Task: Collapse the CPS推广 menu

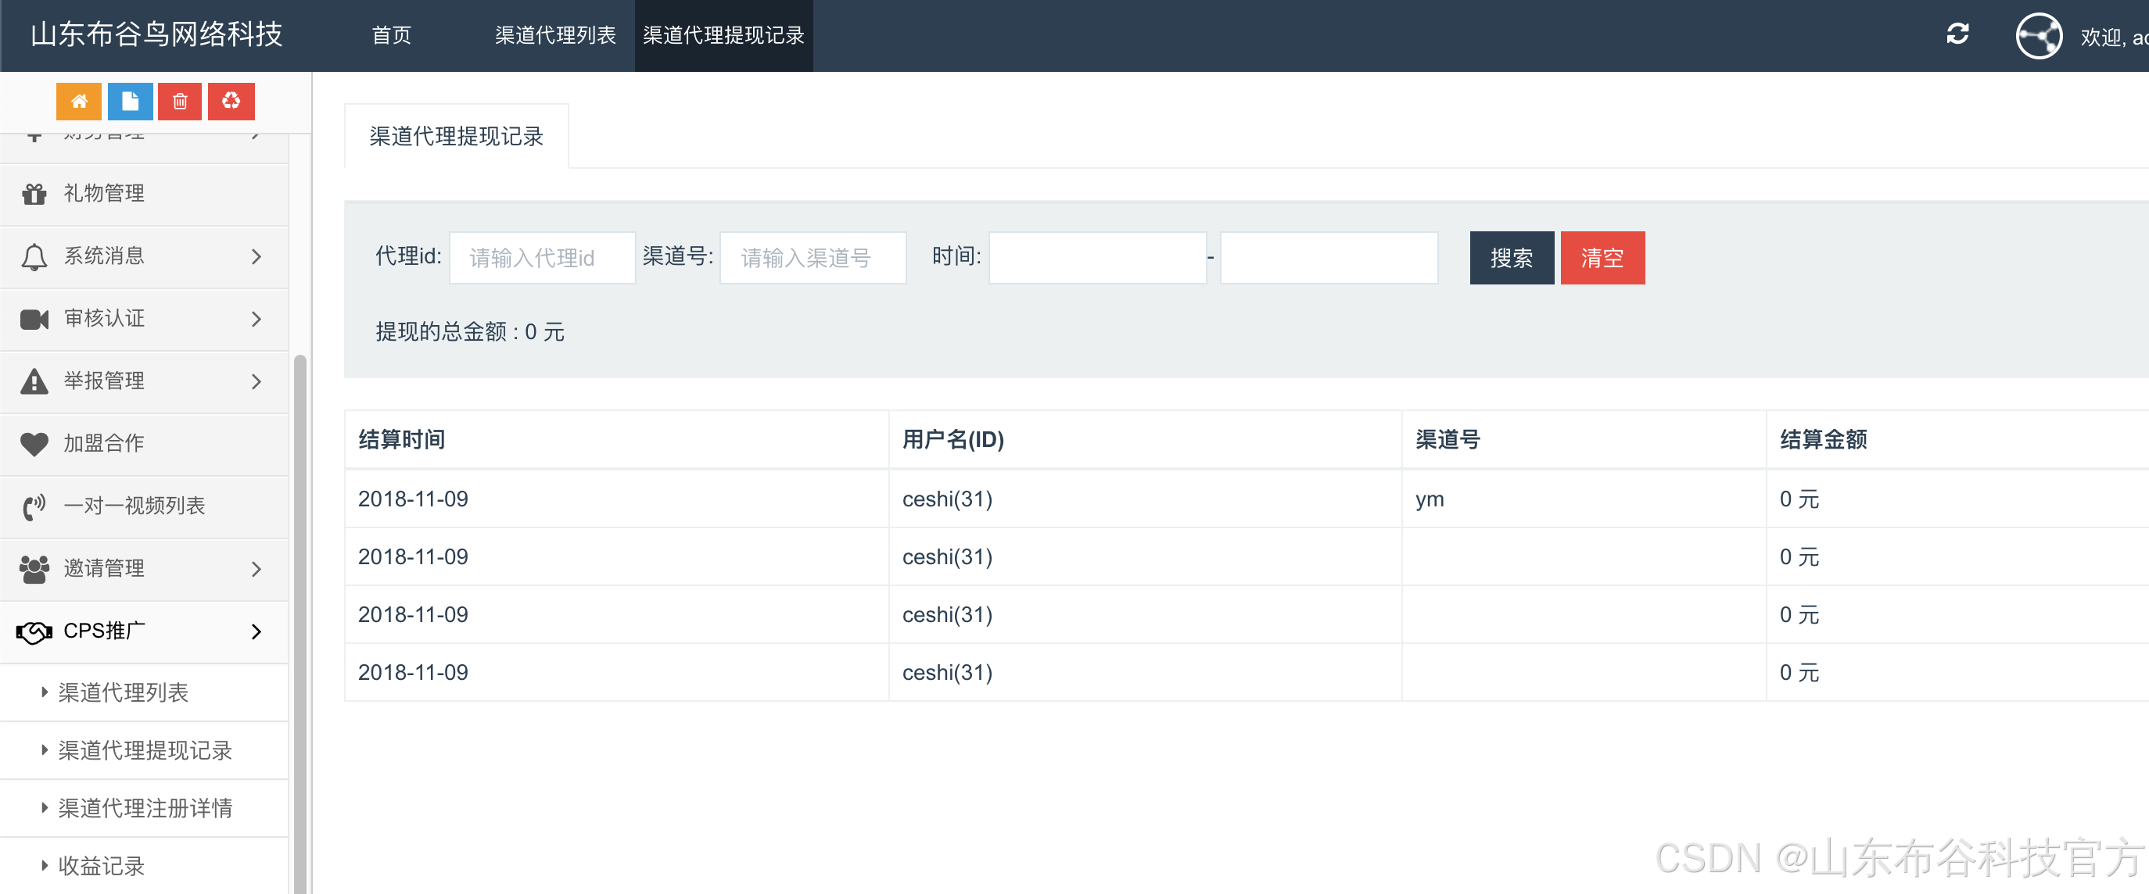Action: 256,632
